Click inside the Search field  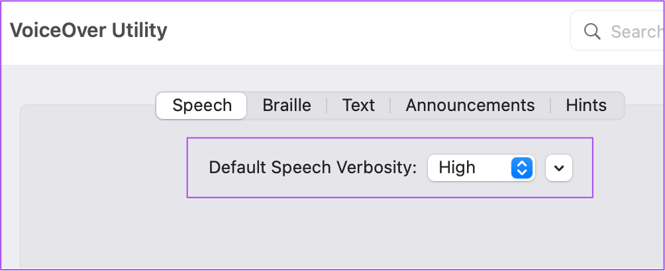629,31
